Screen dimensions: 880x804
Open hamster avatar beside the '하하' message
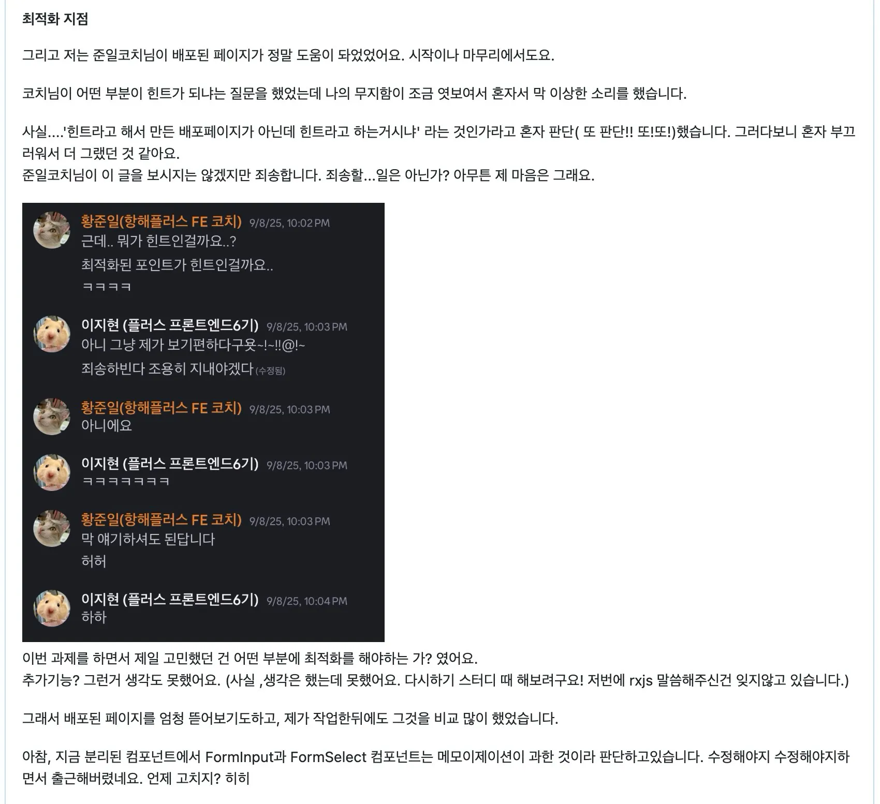click(x=52, y=608)
